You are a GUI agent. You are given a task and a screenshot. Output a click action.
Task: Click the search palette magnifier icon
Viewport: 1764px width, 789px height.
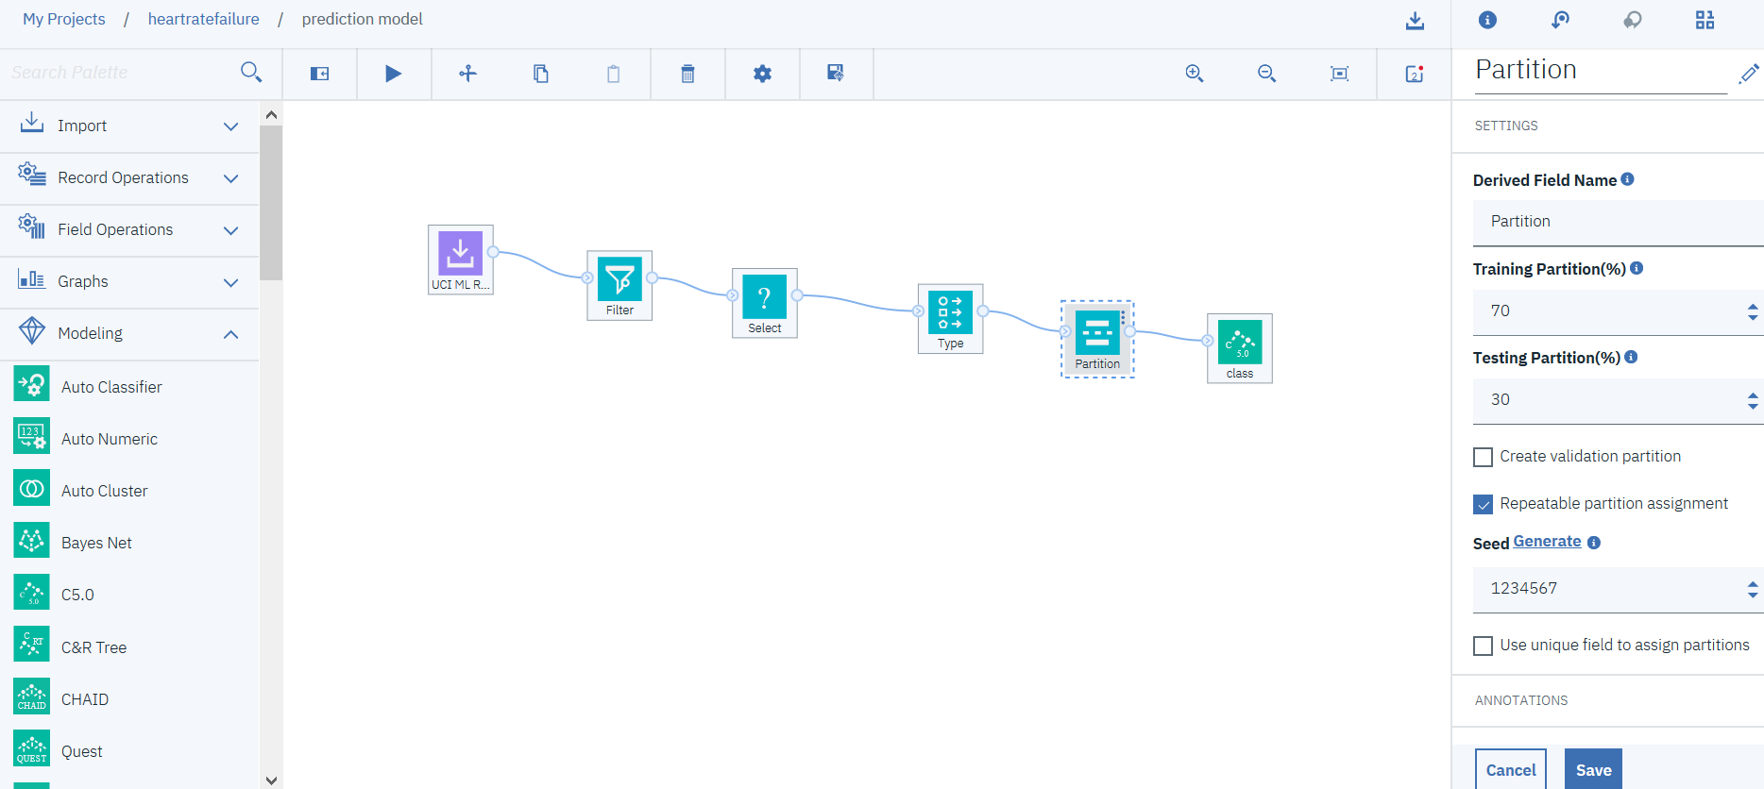[251, 72]
